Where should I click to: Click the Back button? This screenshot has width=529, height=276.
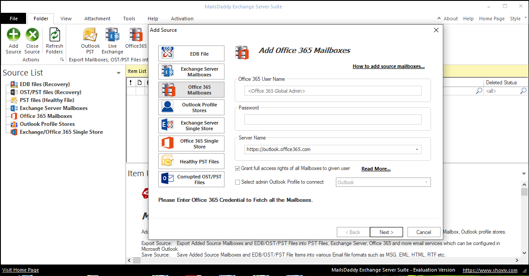click(x=353, y=232)
